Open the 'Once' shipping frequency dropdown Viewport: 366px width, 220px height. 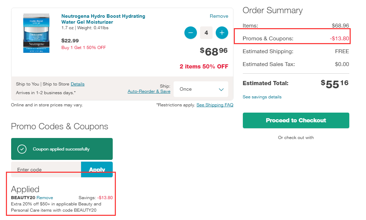[x=201, y=89]
